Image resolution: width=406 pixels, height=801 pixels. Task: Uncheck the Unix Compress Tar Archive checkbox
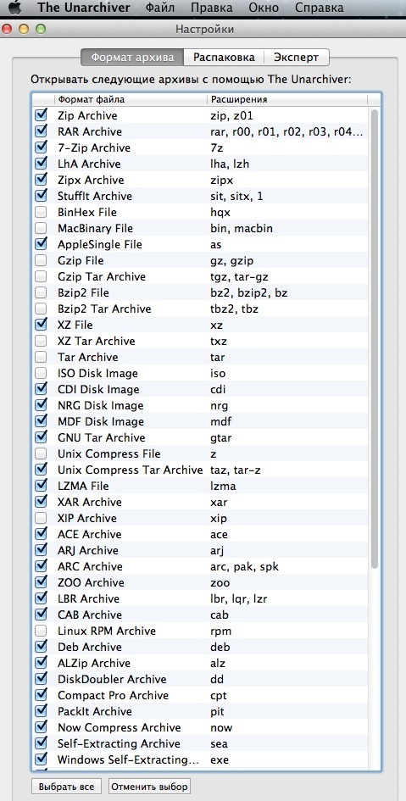41,470
